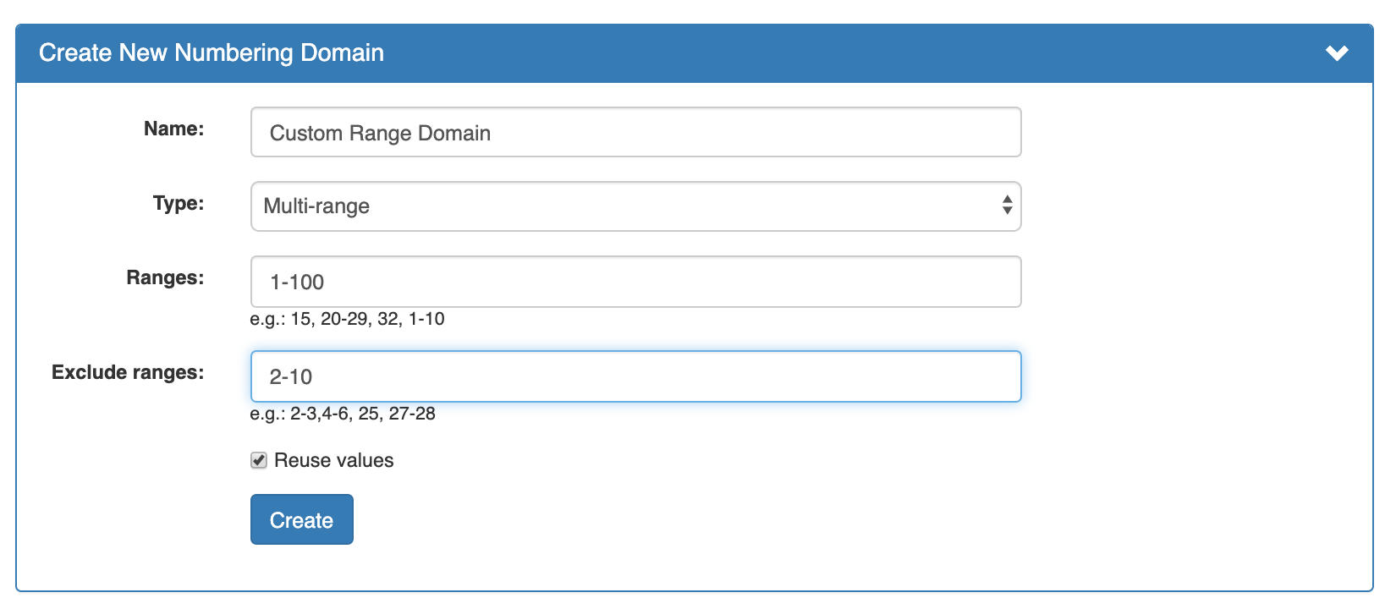The height and width of the screenshot is (609, 1396).
Task: Click the 2-10 value in Exclude ranges
Action: [291, 377]
